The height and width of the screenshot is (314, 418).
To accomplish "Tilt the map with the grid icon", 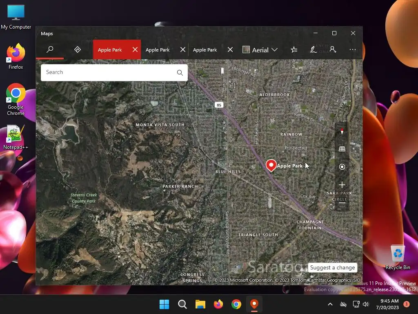I will [x=342, y=149].
